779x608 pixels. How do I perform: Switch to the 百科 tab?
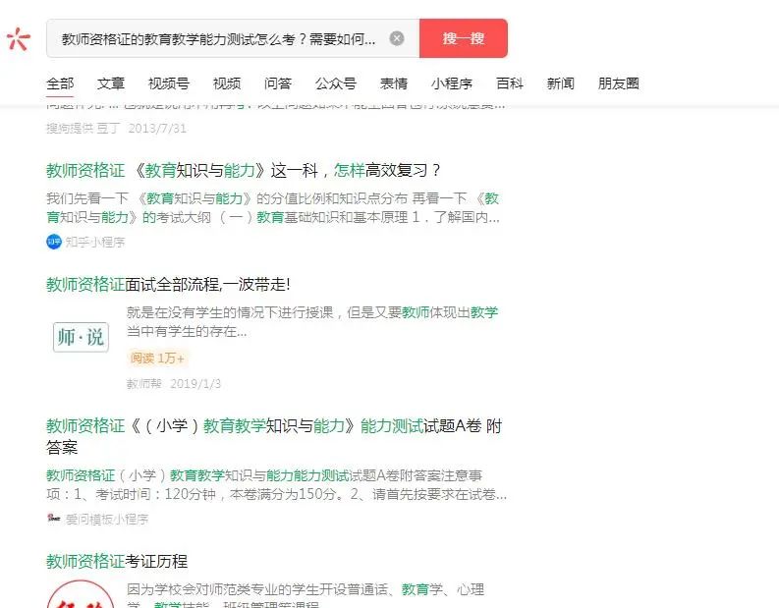point(510,83)
